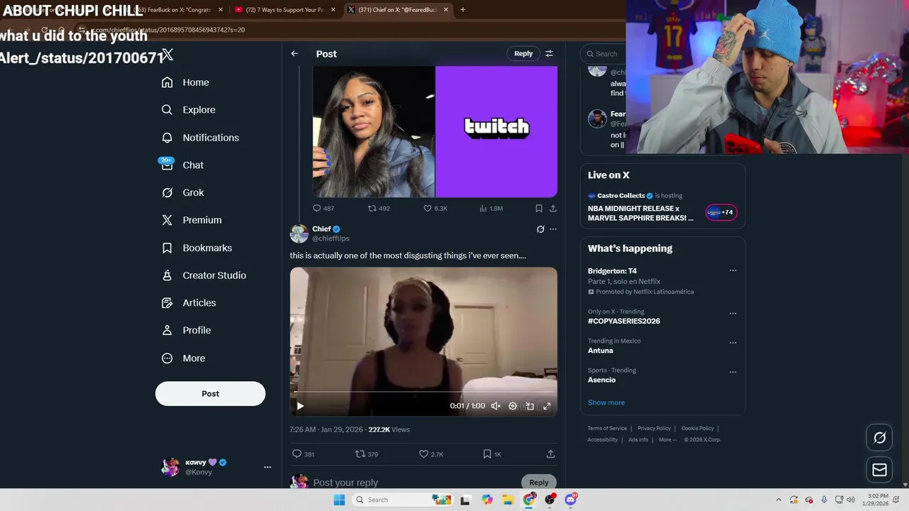Screen dimensions: 909x511
Task: Open Profile in sidebar
Action: [x=186, y=331]
